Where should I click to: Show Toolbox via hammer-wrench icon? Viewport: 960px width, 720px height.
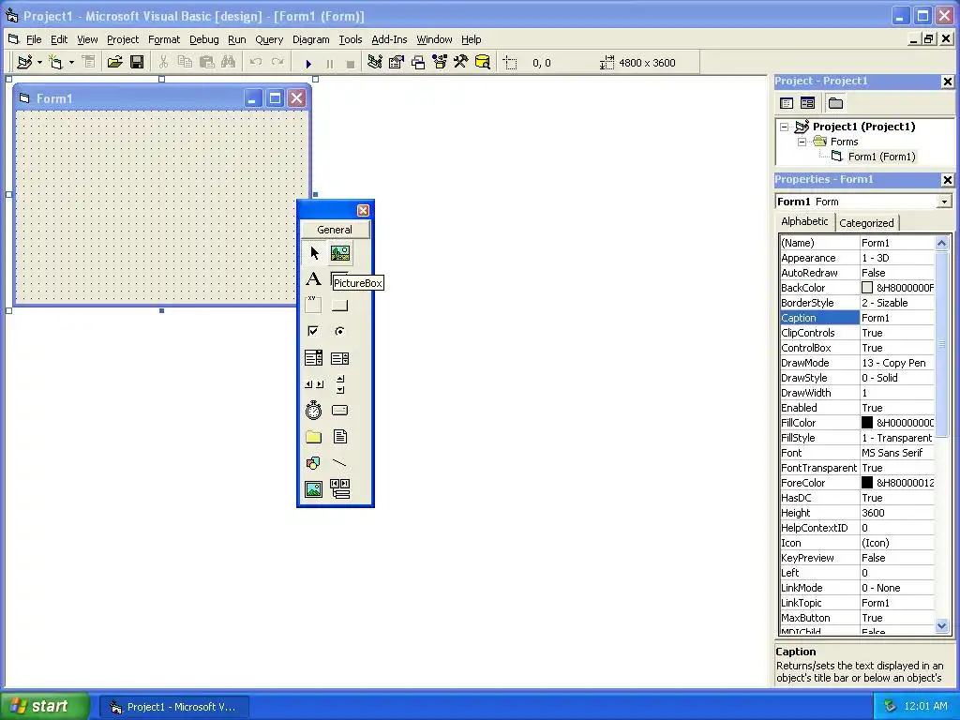[x=461, y=63]
